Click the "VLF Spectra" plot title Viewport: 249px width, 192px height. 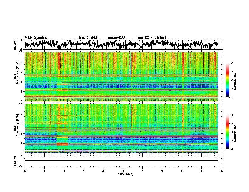(36, 37)
